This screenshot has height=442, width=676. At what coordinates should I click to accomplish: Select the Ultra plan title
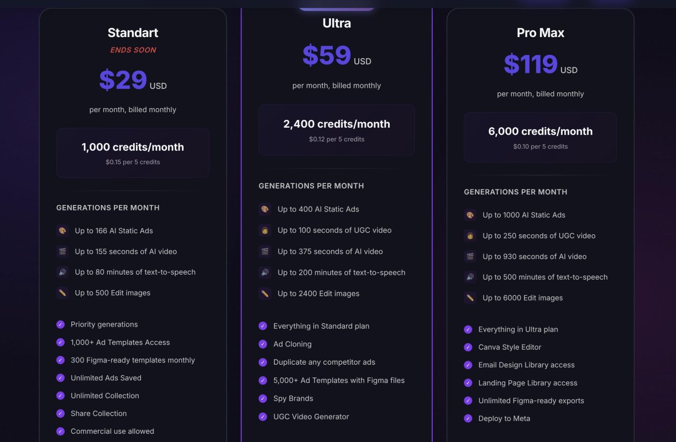tap(337, 23)
